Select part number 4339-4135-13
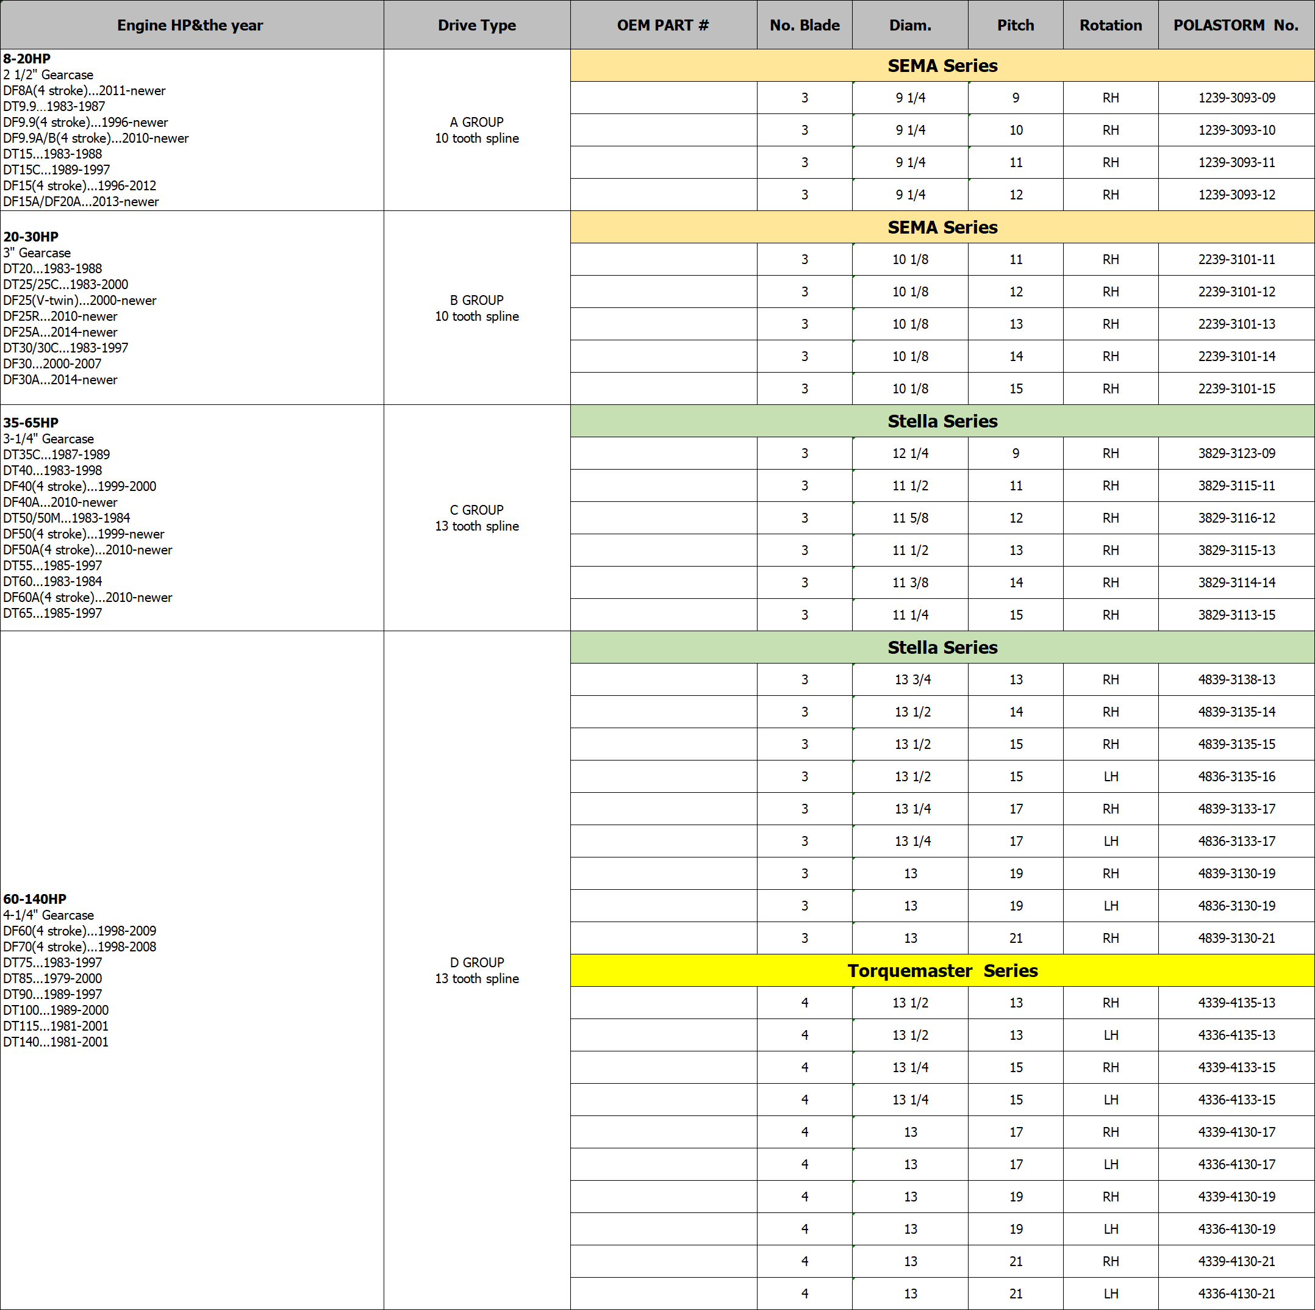The width and height of the screenshot is (1315, 1310). point(1237,1003)
